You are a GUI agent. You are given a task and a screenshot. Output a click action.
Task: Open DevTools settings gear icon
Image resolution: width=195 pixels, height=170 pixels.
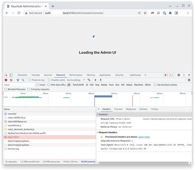179,75
